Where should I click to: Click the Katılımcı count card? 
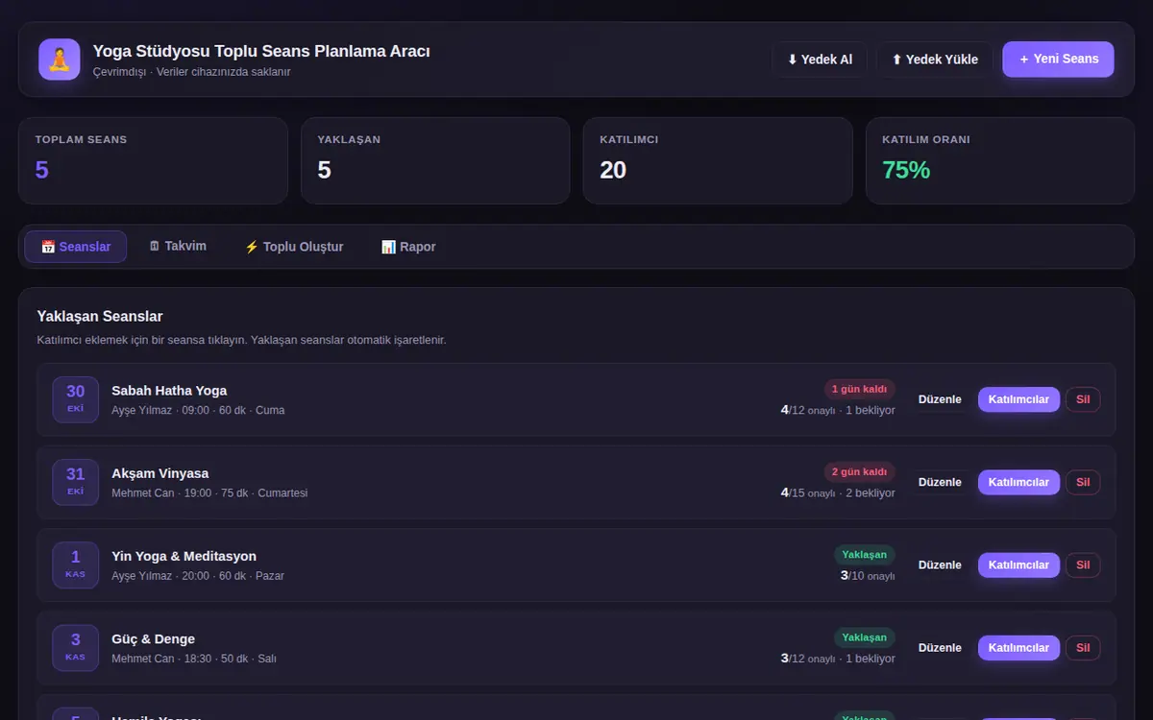[x=718, y=160]
